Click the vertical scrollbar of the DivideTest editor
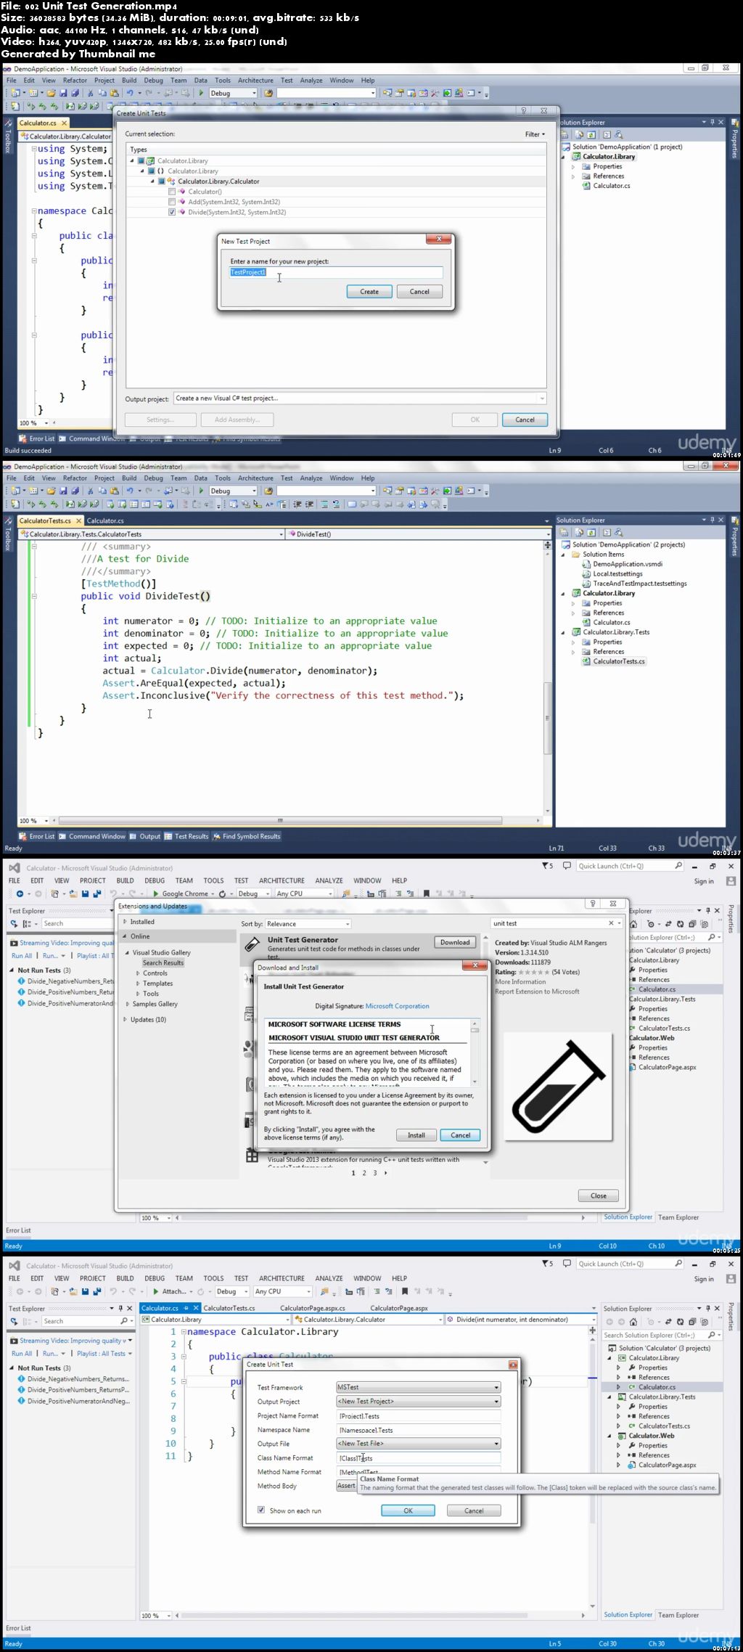This screenshot has height=1652, width=743. pos(548,679)
